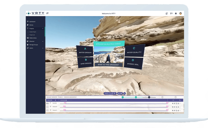Click the erosion pipe photo in question card
Screen dimensions: 208x128
tap(109, 54)
